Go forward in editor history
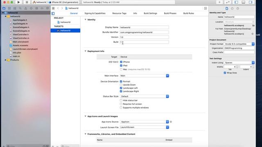Screen dimensions: 262x147 [62, 8]
